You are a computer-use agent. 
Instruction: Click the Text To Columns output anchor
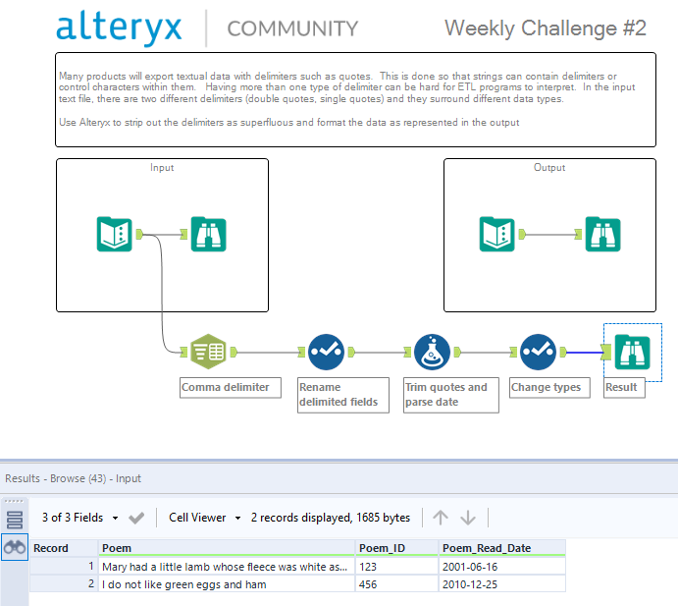[x=234, y=352]
